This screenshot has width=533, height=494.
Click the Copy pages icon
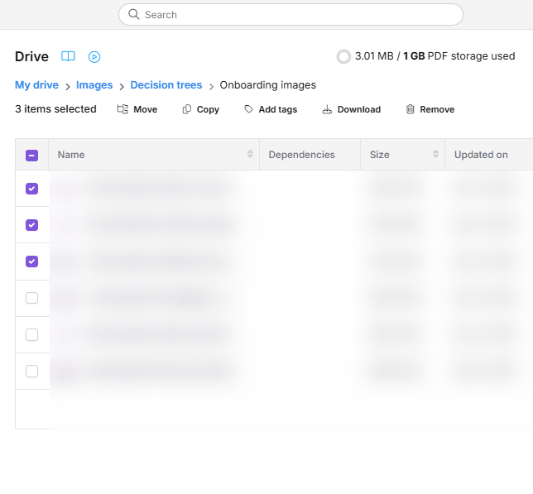point(186,109)
